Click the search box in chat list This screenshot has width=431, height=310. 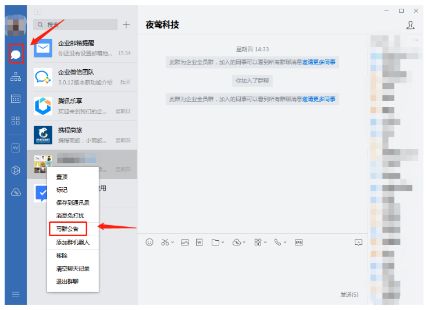point(75,25)
